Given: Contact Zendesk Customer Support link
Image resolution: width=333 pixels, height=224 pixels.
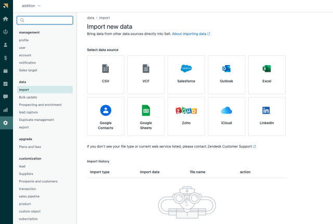Looking at the screenshot, I should coord(232,146).
